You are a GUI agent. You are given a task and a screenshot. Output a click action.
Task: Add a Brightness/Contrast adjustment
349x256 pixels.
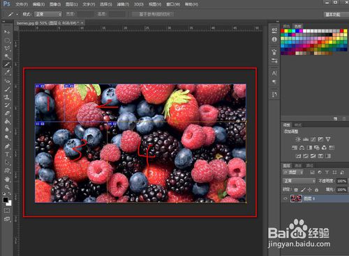(x=298, y=139)
